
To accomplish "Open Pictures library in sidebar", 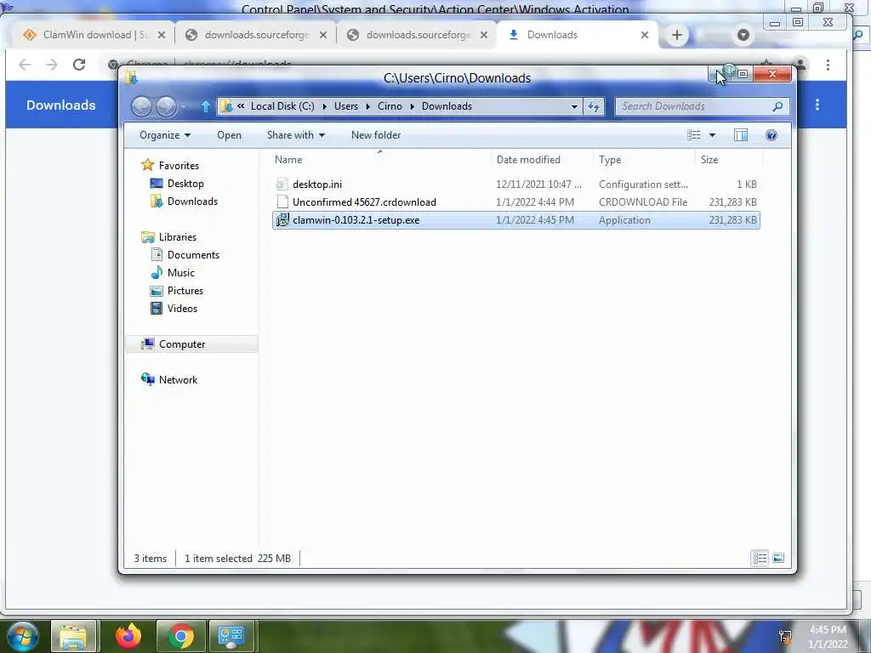I will tap(185, 291).
